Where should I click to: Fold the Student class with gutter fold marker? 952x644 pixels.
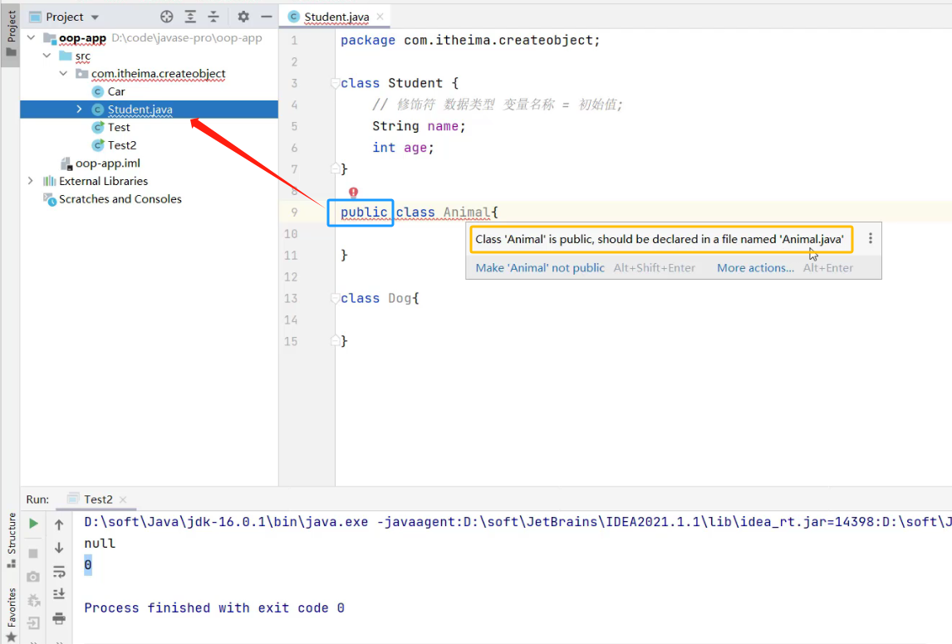tap(335, 83)
